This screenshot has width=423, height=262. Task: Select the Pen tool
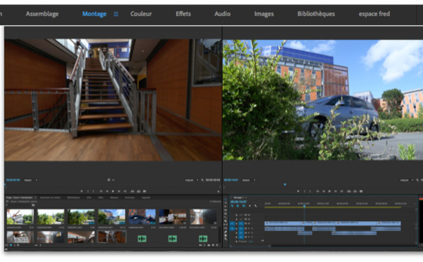coord(226,232)
